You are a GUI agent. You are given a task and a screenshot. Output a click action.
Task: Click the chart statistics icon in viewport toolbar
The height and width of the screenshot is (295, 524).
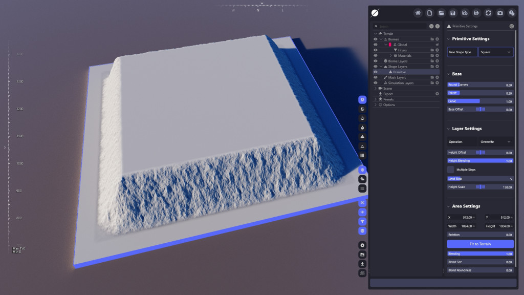coord(362,273)
